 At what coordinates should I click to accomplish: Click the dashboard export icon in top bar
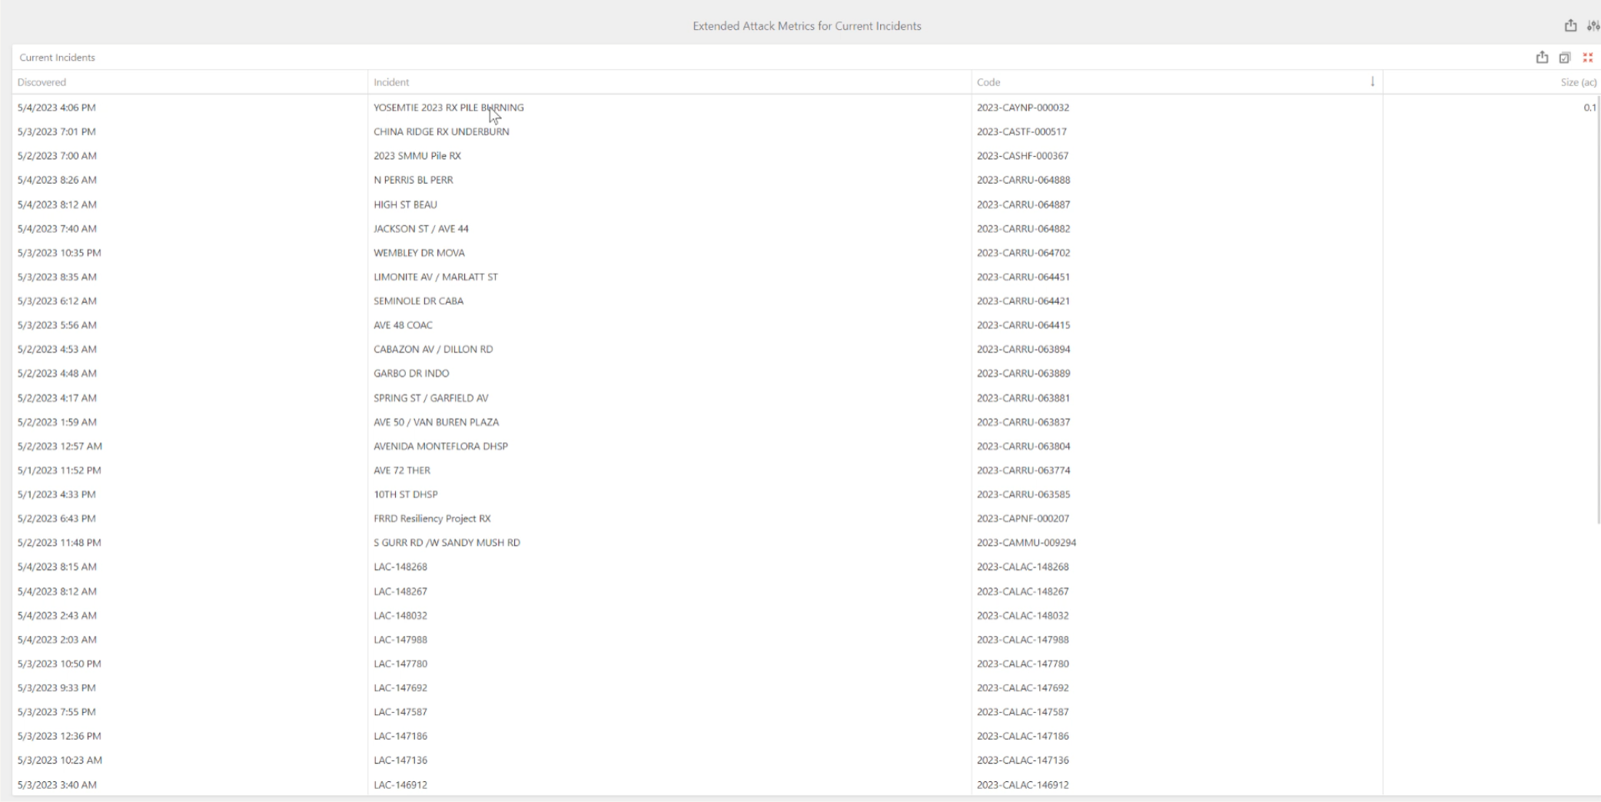tap(1570, 25)
